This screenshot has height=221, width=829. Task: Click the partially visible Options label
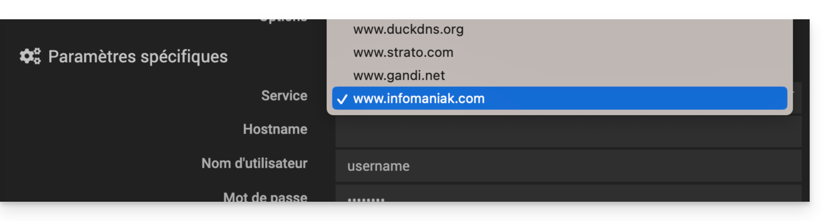pyautogui.click(x=283, y=20)
